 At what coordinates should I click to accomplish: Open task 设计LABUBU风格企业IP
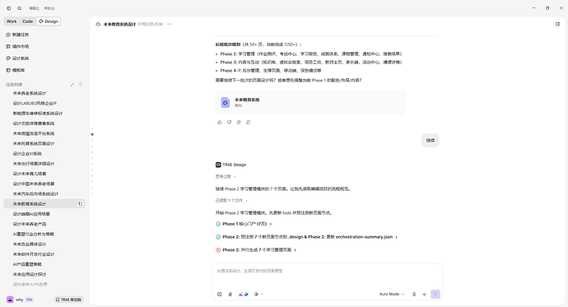35,104
